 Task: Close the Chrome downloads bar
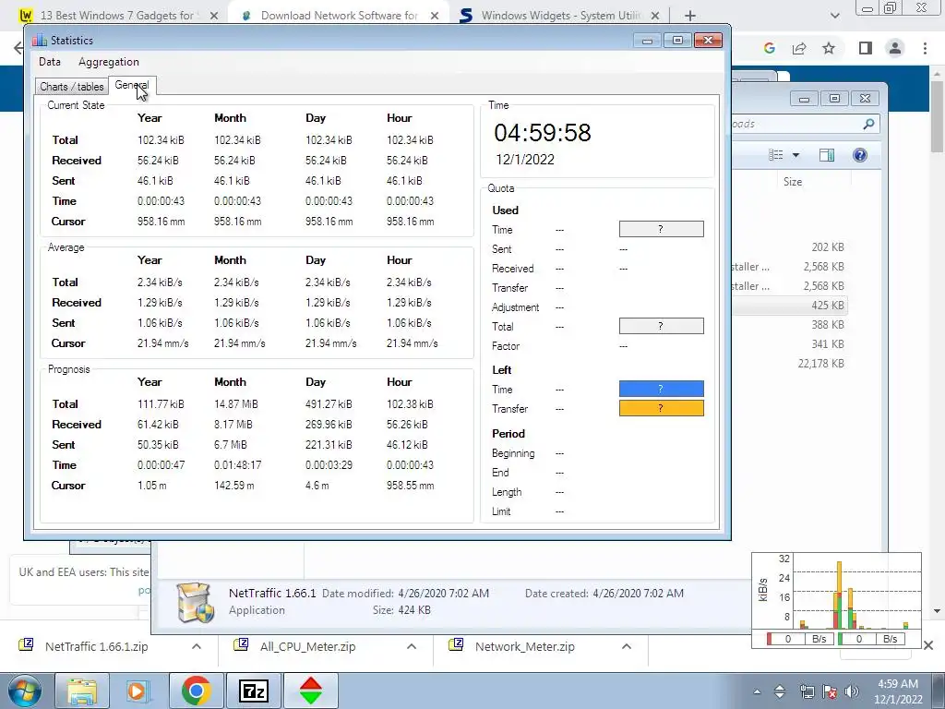928,645
